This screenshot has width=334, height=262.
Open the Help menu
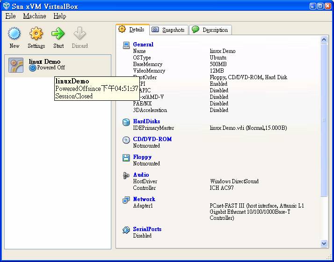point(60,16)
